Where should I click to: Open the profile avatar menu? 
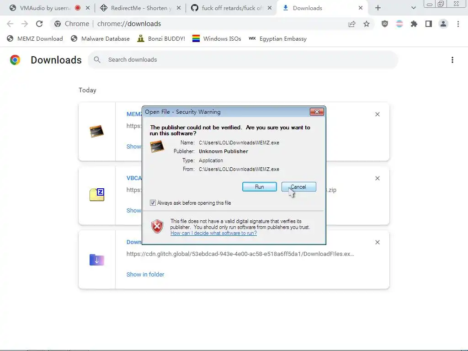[443, 24]
